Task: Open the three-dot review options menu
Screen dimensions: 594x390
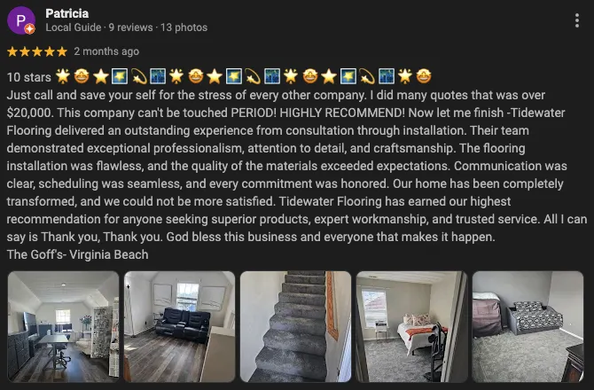Action: pos(576,20)
